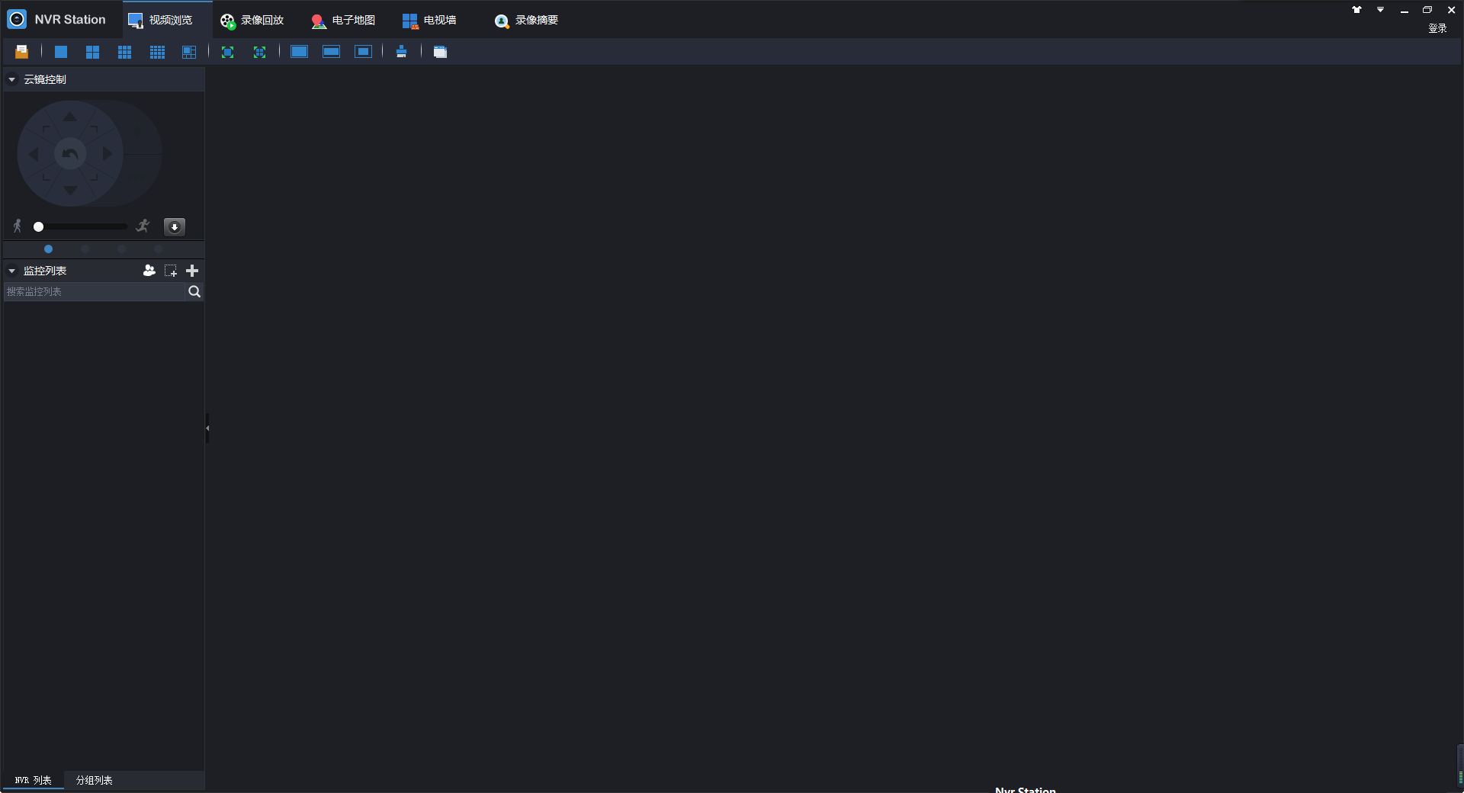Select the third PTZ page dot
The height and width of the screenshot is (793, 1464).
tap(121, 249)
